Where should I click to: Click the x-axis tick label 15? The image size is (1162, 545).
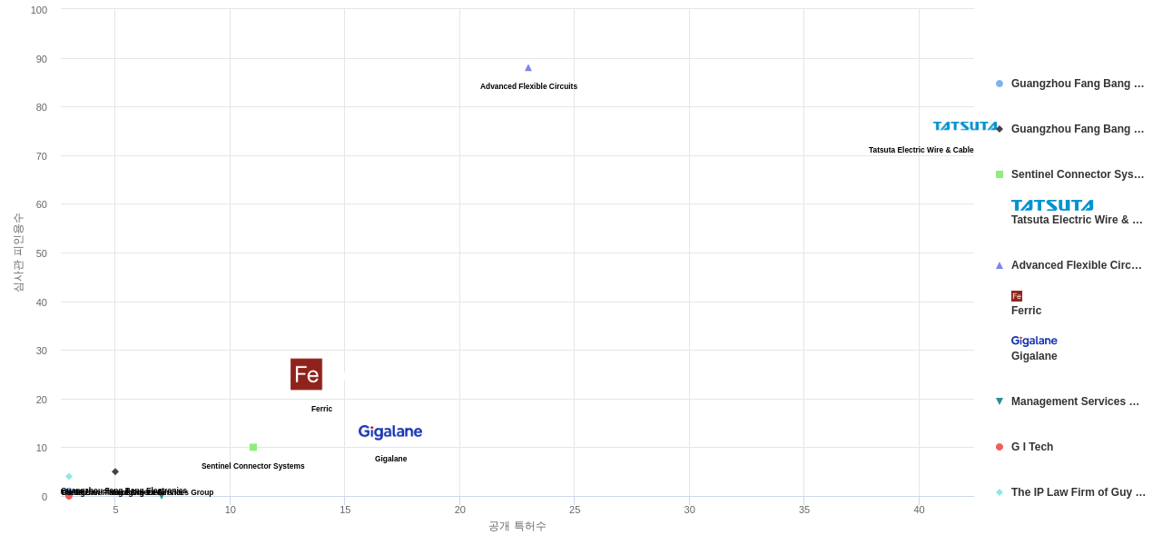[345, 510]
